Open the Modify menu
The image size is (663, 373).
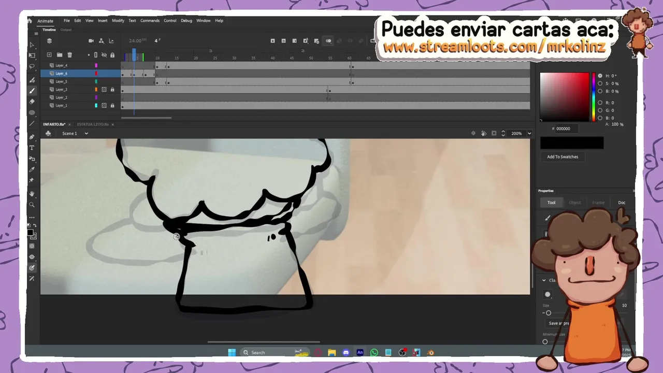(118, 21)
